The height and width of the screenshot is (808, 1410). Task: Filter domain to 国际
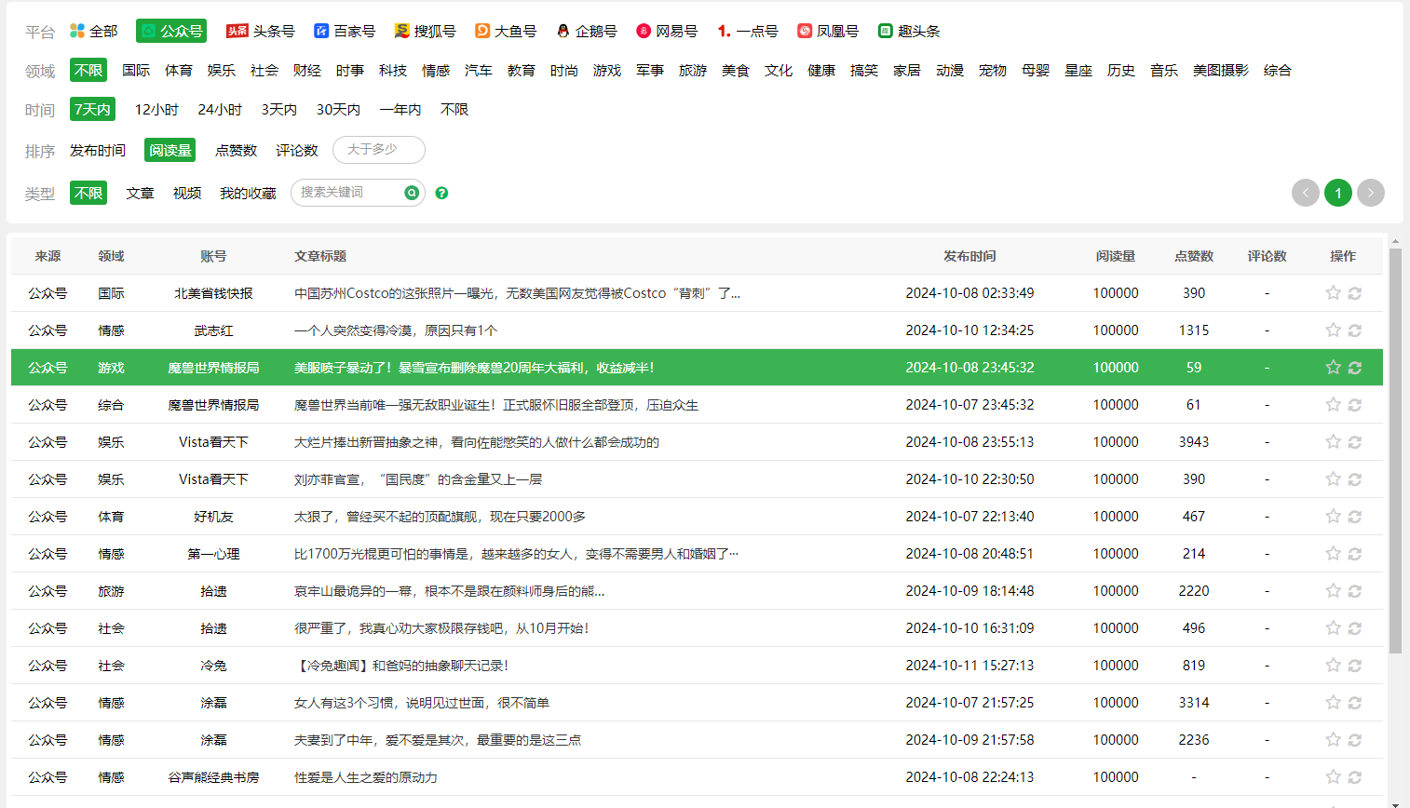[x=136, y=70]
